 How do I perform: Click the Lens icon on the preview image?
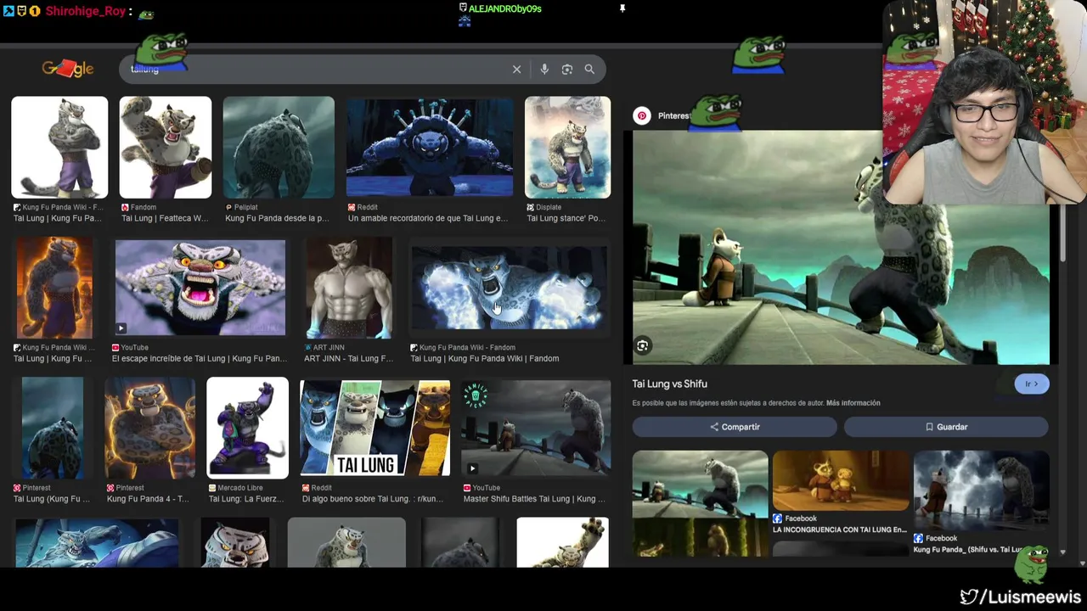click(643, 345)
